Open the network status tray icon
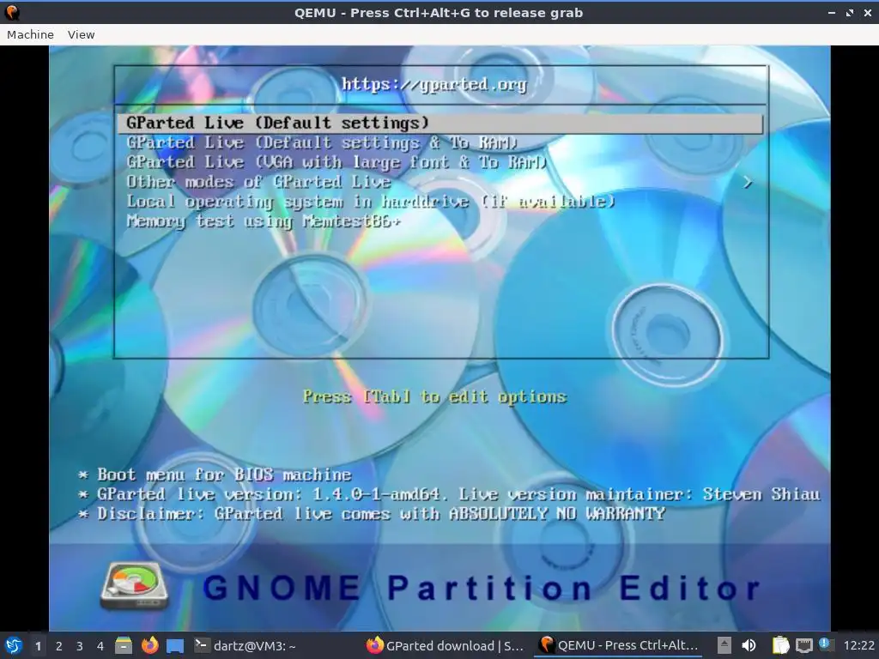This screenshot has height=659, width=879. tap(803, 645)
